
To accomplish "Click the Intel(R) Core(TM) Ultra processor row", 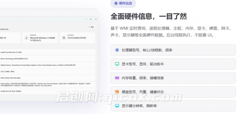I will pos(48,52).
